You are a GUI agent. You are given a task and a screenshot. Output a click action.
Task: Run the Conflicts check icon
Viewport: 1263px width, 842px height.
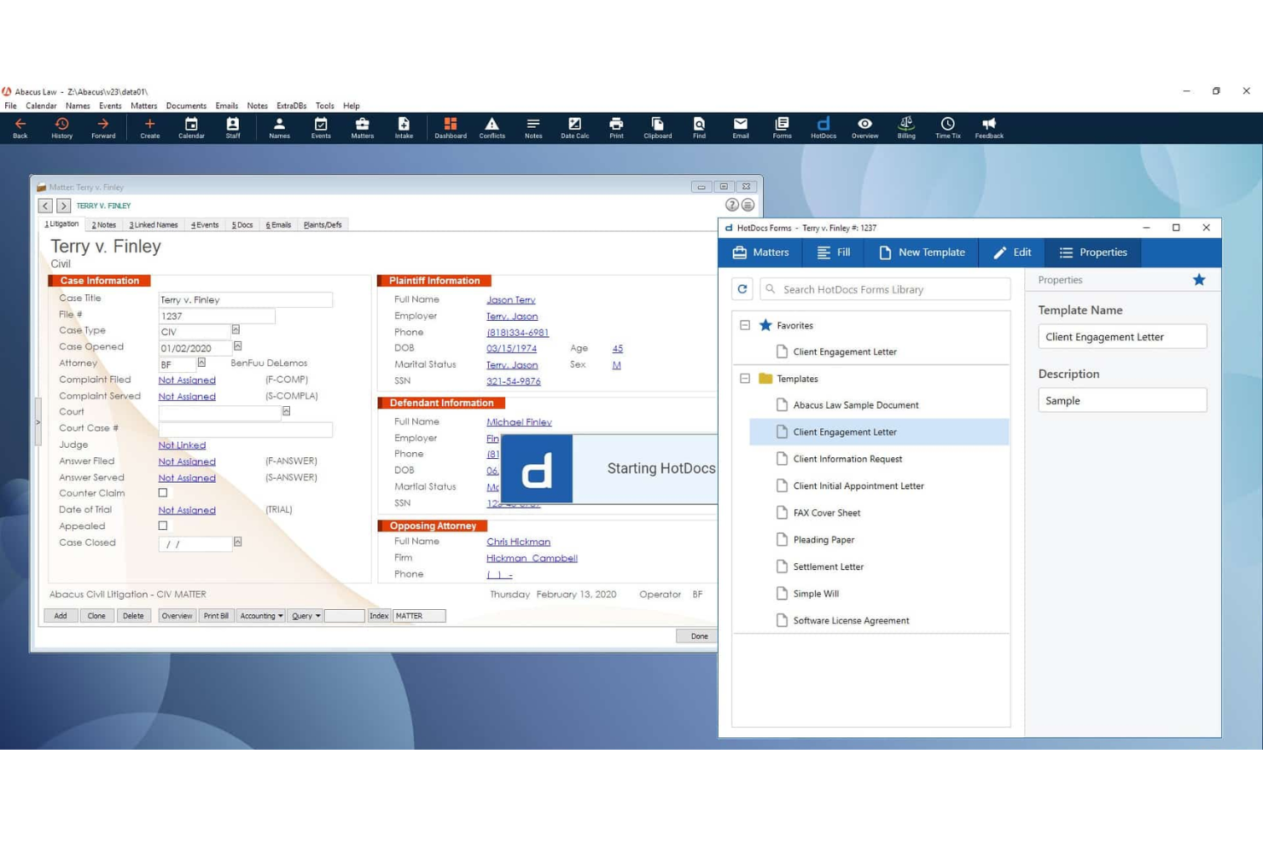[x=492, y=128]
